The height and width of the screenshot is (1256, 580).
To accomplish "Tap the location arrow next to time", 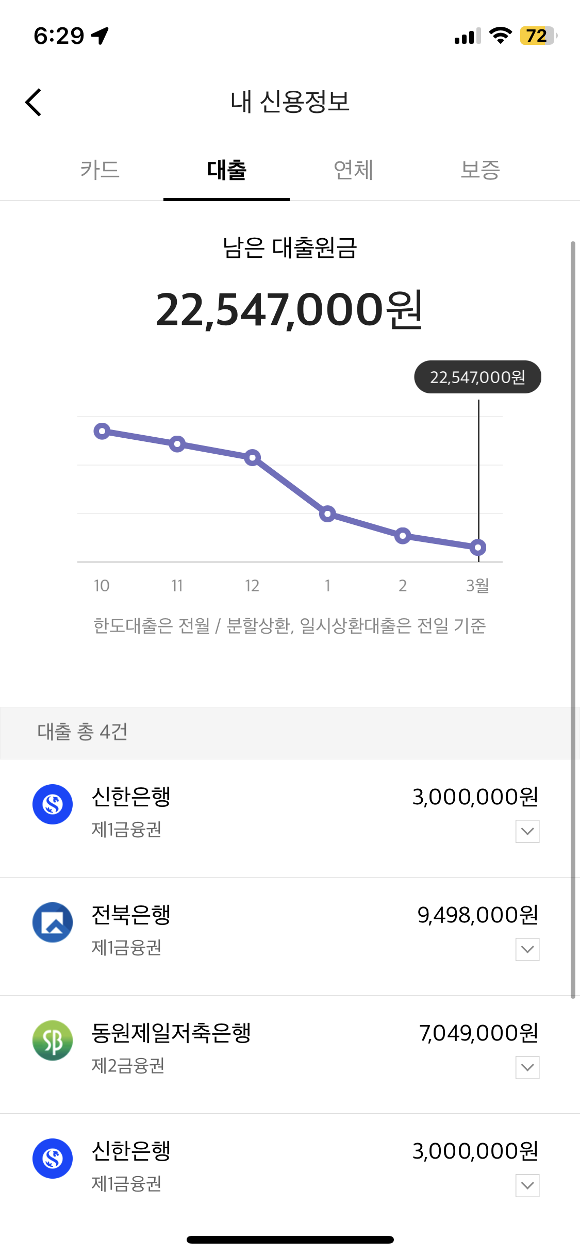I will 100,36.
